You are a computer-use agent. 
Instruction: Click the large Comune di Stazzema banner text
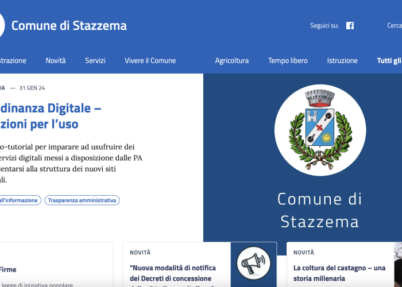(x=320, y=210)
